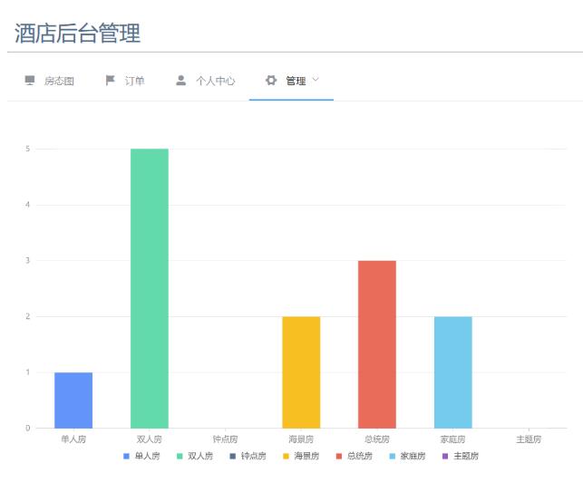The width and height of the screenshot is (583, 492).
Task: Toggle 主题房 legend swatch
Action: pos(445,456)
